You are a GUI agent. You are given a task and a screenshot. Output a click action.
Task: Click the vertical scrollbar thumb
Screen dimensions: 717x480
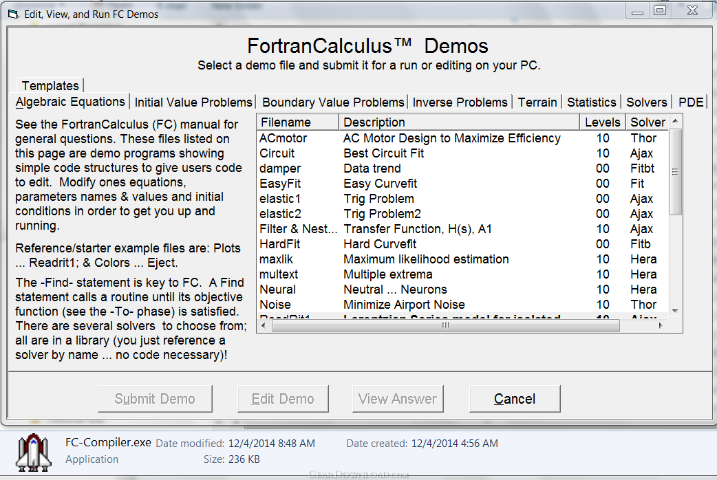point(676,171)
